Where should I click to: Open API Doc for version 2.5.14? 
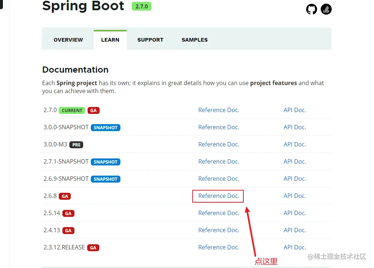tap(295, 213)
